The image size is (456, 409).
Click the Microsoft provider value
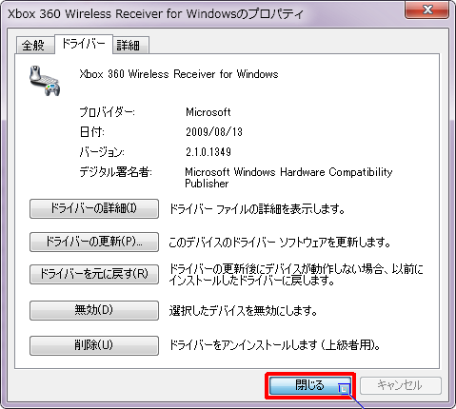click(208, 112)
